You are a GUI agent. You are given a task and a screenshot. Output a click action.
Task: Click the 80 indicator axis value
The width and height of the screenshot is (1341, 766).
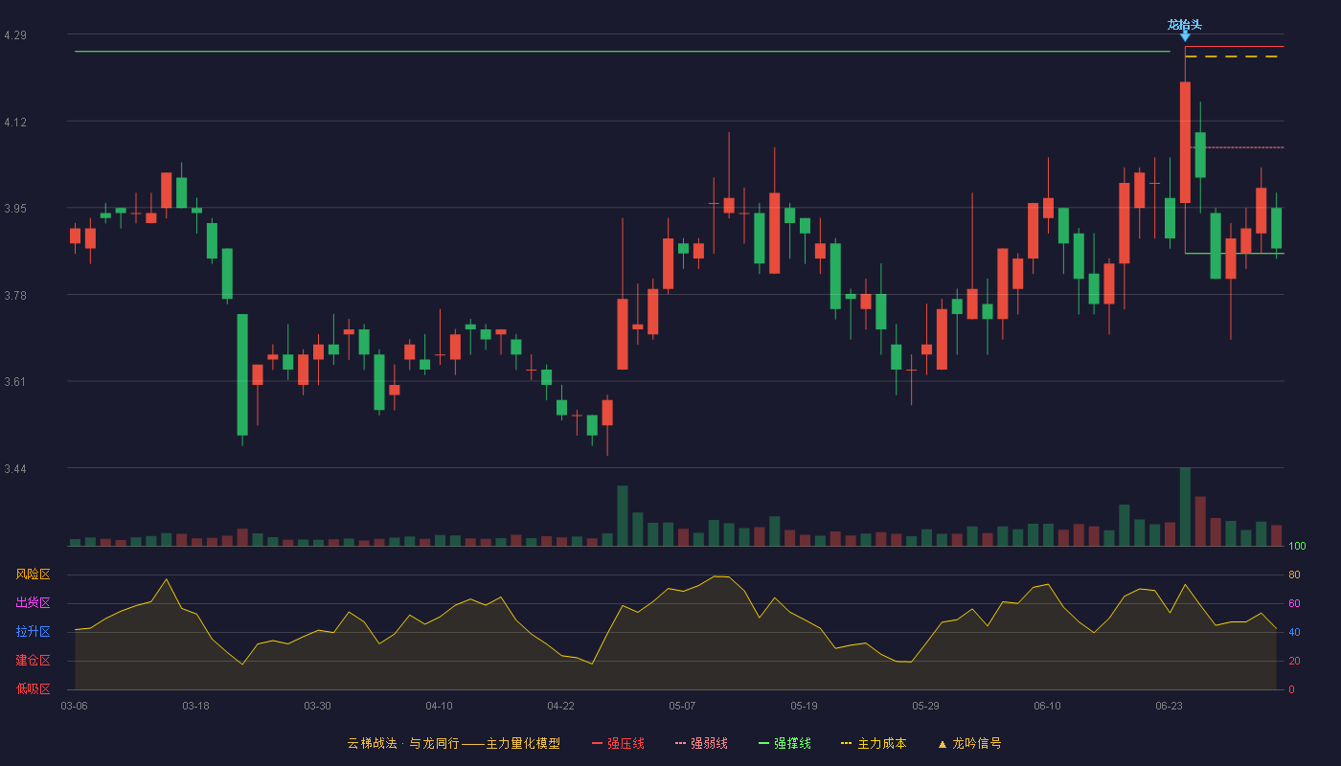click(1294, 575)
